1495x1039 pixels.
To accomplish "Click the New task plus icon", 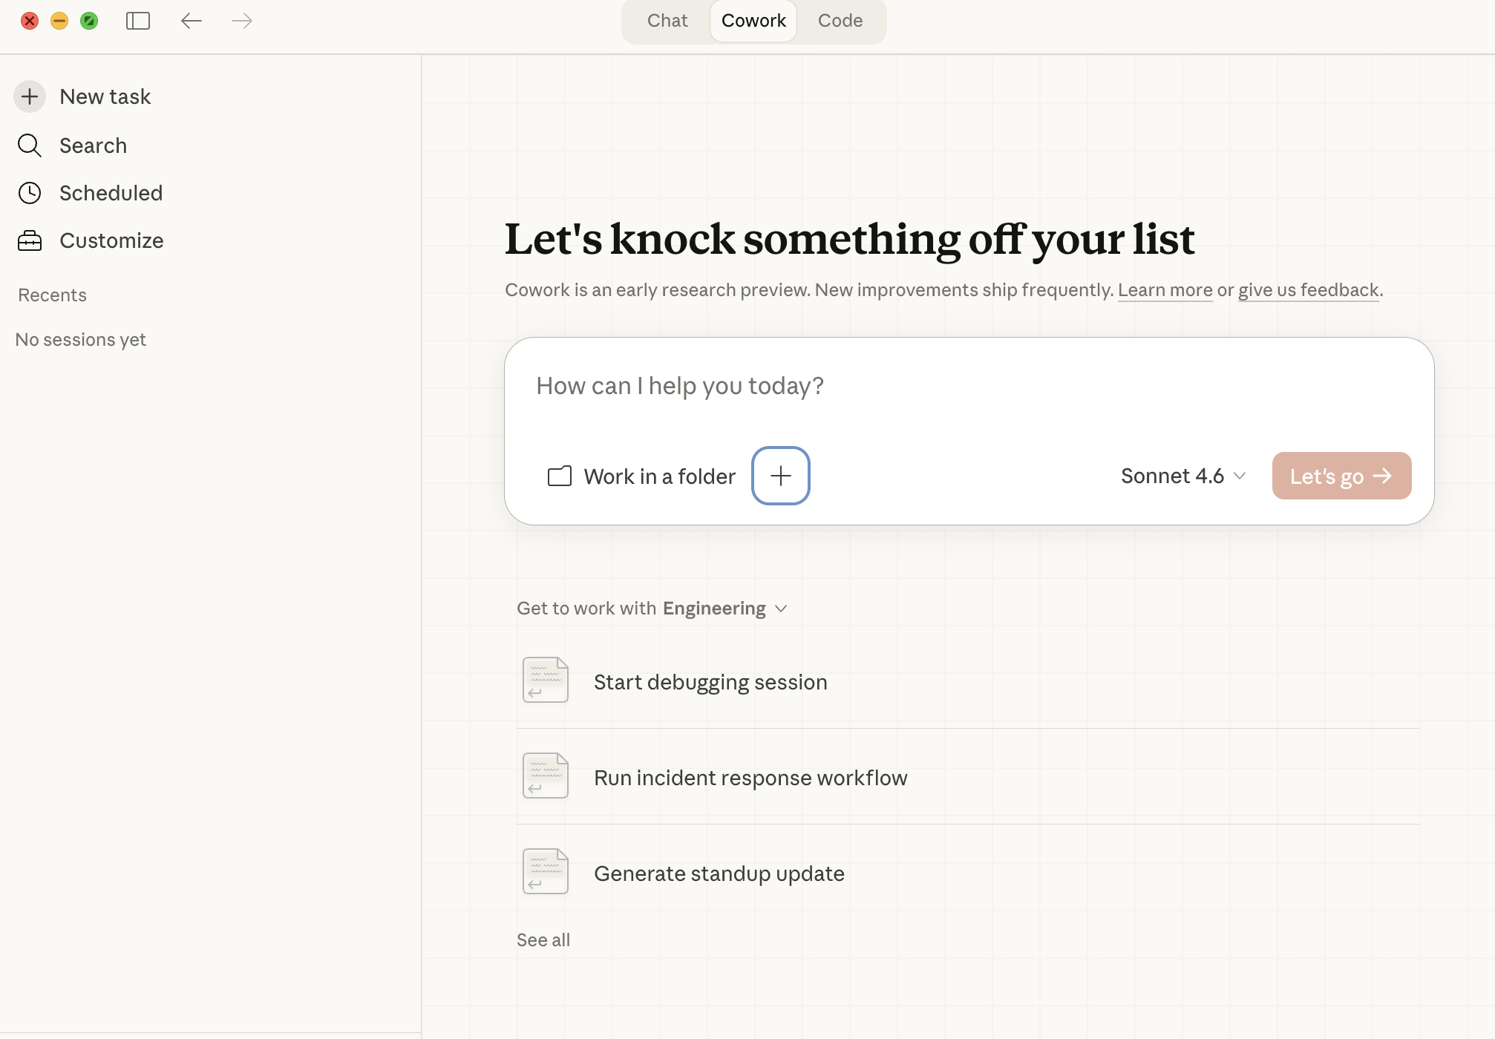I will coord(30,96).
